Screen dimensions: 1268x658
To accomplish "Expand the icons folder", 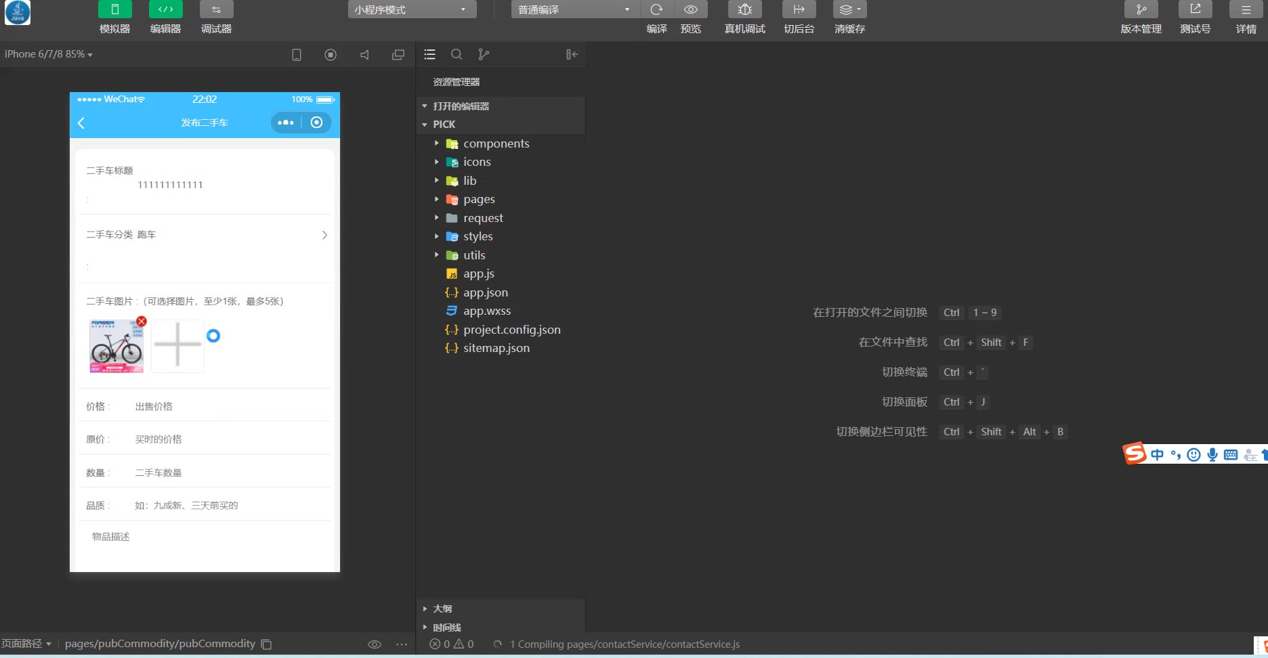I will click(501, 162).
